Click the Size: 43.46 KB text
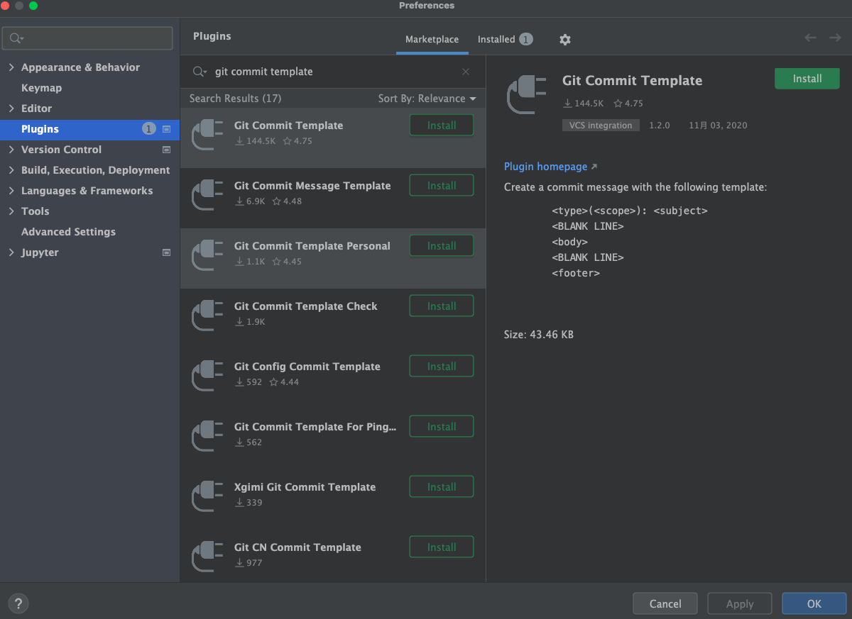 539,335
